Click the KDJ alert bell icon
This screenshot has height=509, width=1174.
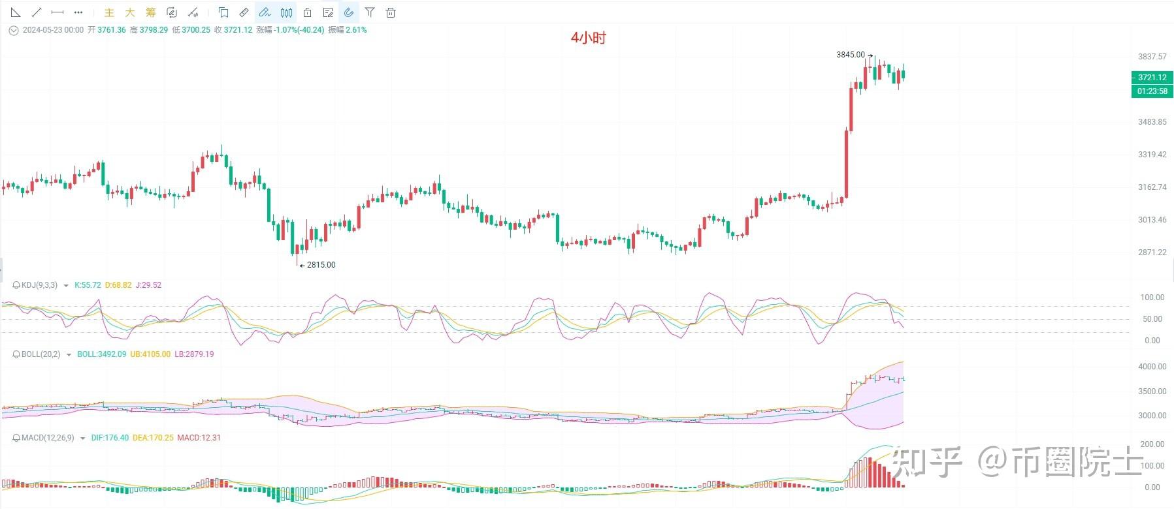(x=16, y=285)
